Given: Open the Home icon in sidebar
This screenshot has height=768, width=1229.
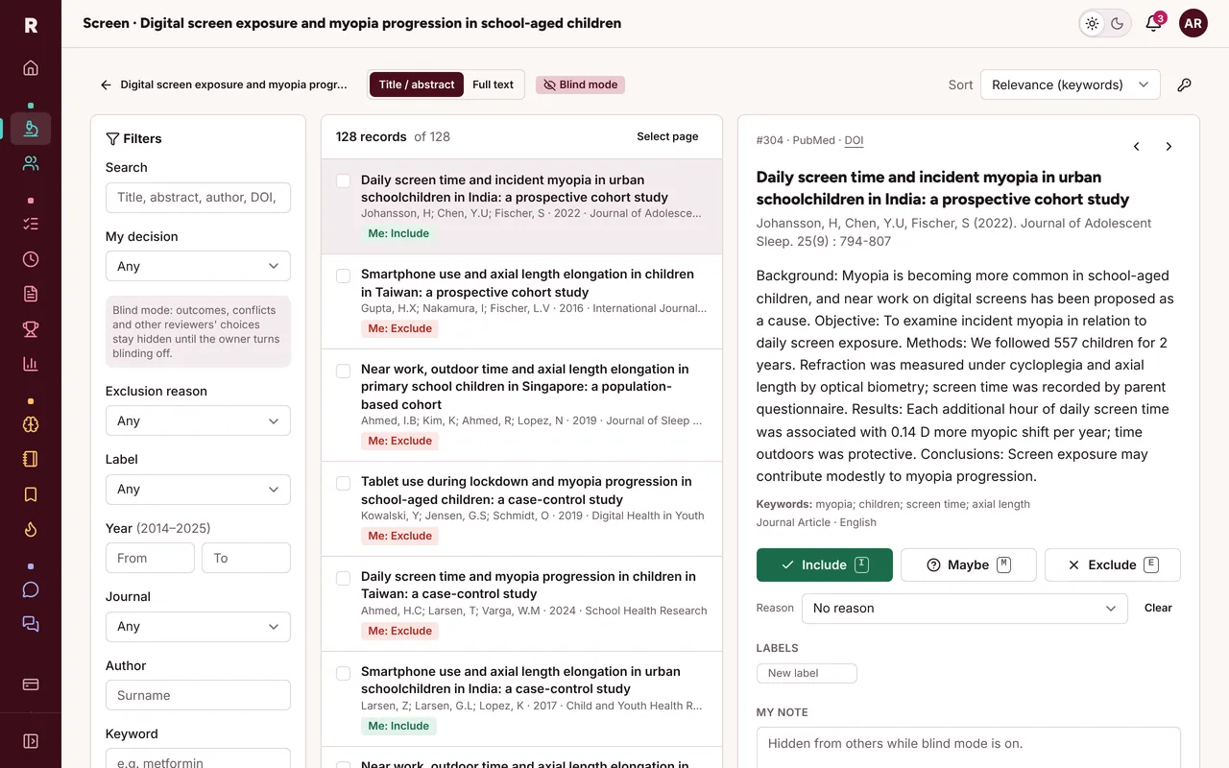Looking at the screenshot, I should click(x=31, y=68).
